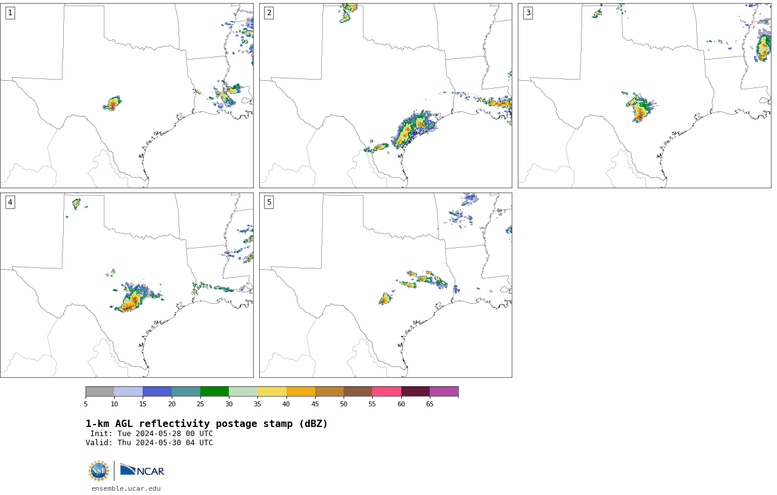Click the light lavender 10-15 dBZ swatch
This screenshot has width=777, height=495.
(128, 392)
